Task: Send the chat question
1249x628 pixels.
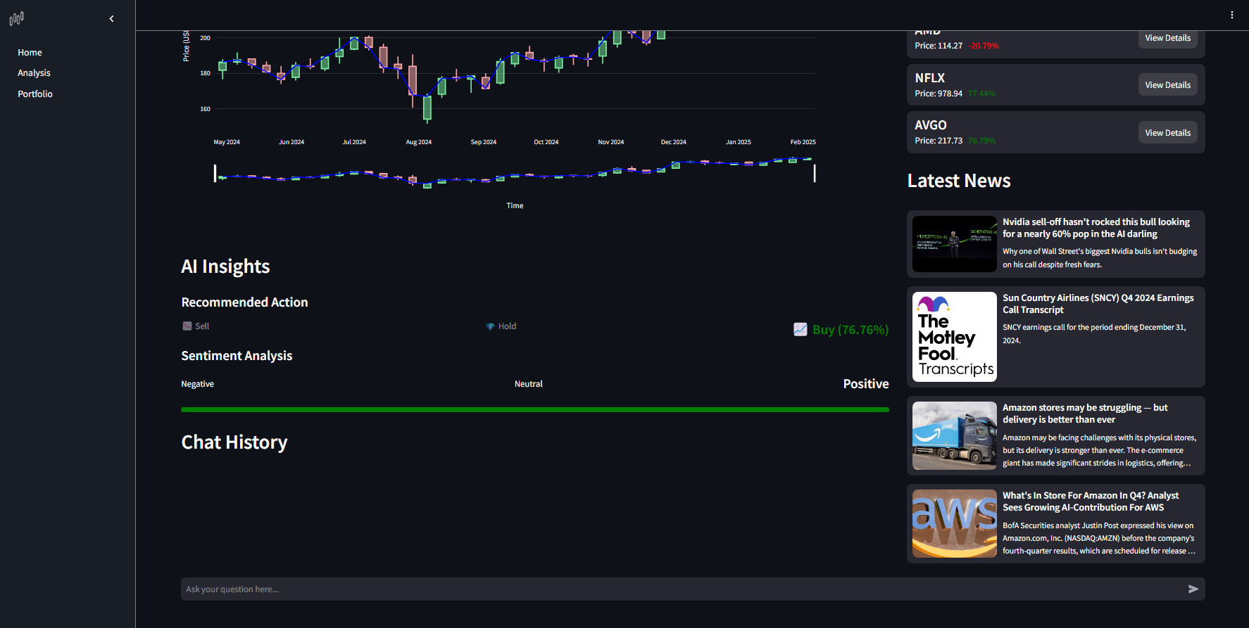Action: (x=1193, y=589)
